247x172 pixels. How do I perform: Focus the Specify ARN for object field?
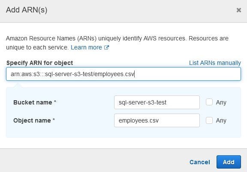coord(123,74)
